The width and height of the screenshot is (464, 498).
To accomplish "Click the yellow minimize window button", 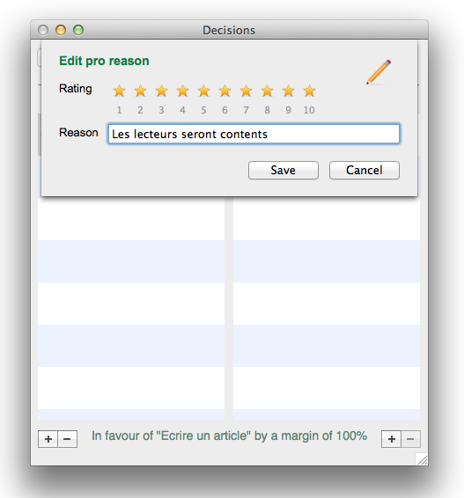I will click(x=61, y=30).
